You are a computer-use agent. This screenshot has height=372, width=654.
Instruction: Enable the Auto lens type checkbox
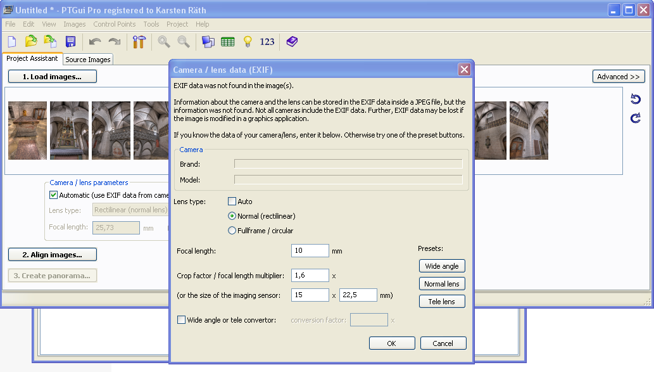pyautogui.click(x=232, y=202)
